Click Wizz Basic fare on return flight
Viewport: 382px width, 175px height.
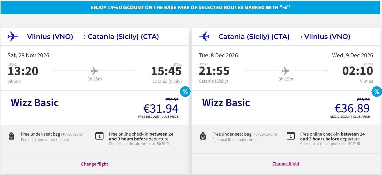tap(226, 103)
